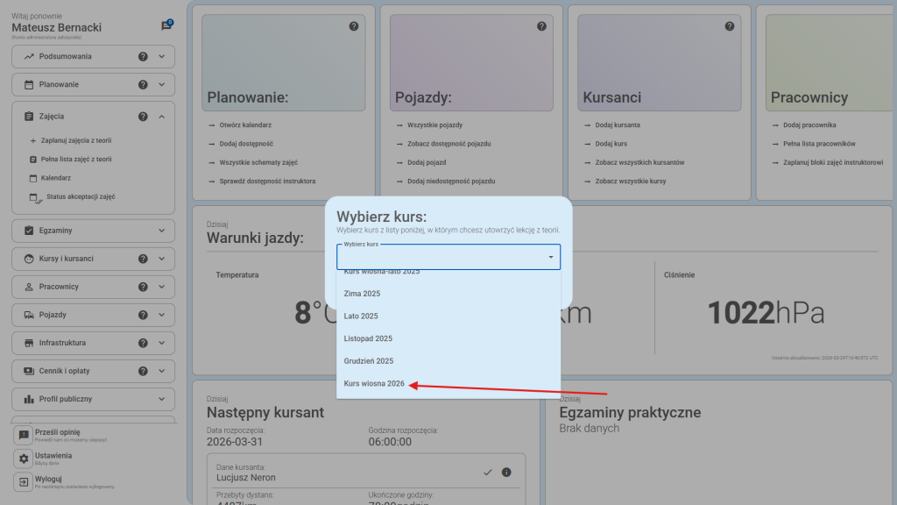Click the Wybierz kurs dropdown arrow
This screenshot has width=897, height=505.
550,257
